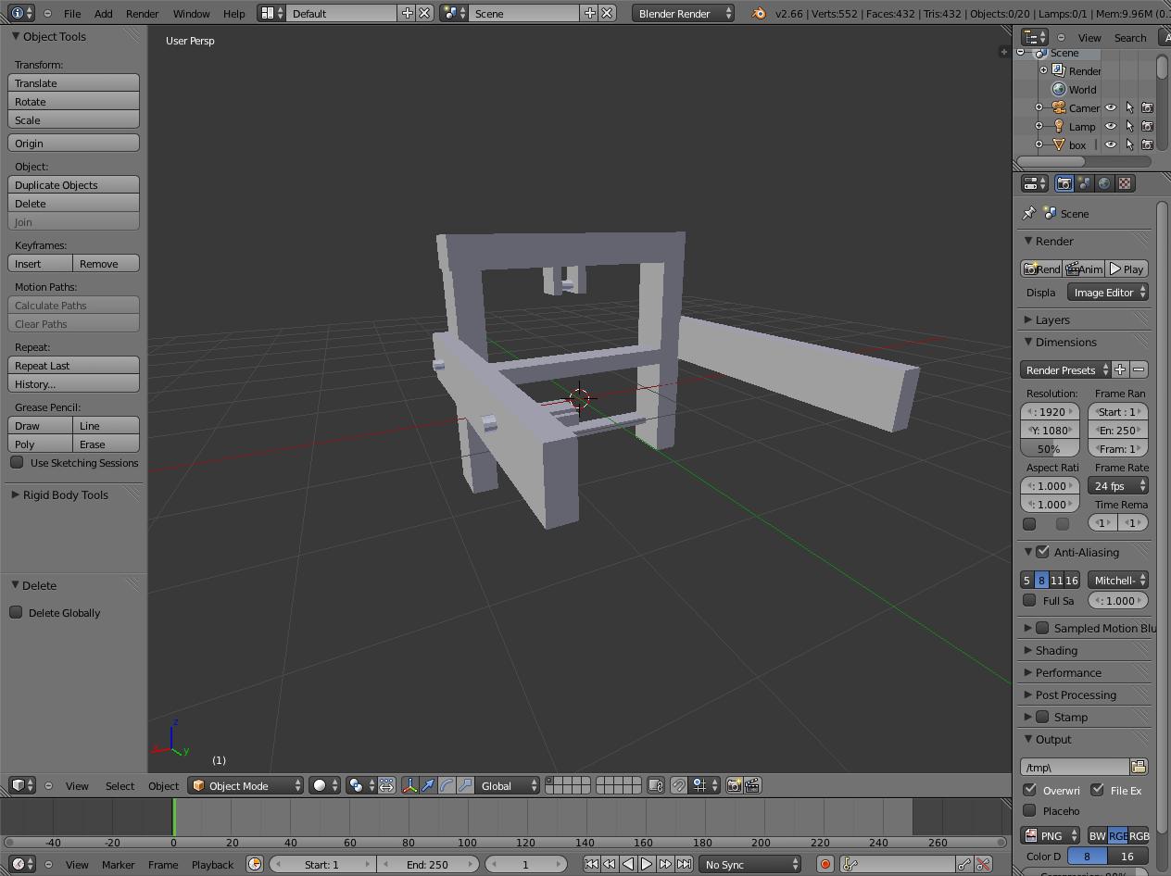Open the 24 fps frame rate dropdown
Image resolution: width=1171 pixels, height=876 pixels.
pyautogui.click(x=1118, y=485)
